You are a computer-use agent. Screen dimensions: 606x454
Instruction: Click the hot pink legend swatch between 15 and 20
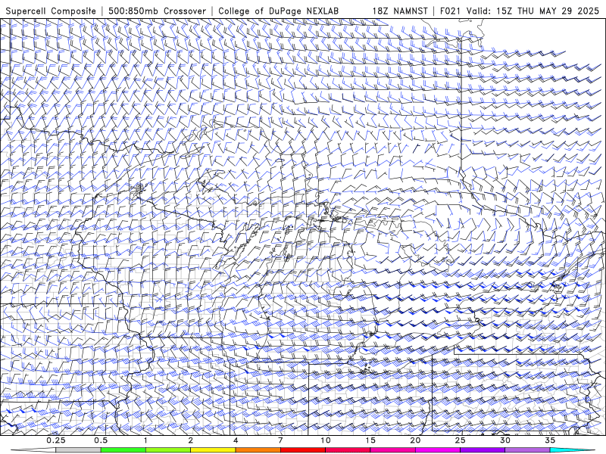click(x=392, y=450)
